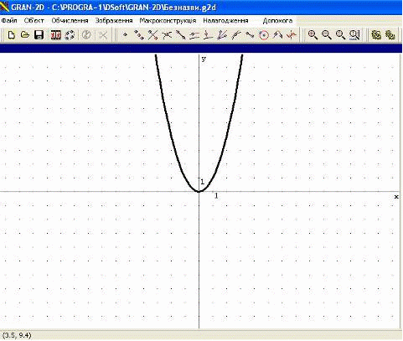Click the red calculator-style toolbar icon
The image size is (403, 341).
tap(56, 35)
